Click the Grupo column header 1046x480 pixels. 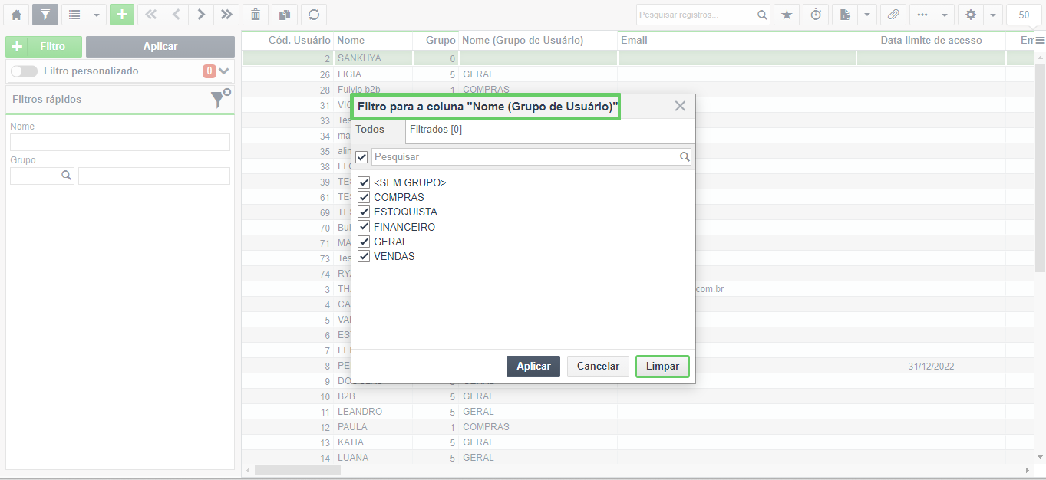coord(435,40)
